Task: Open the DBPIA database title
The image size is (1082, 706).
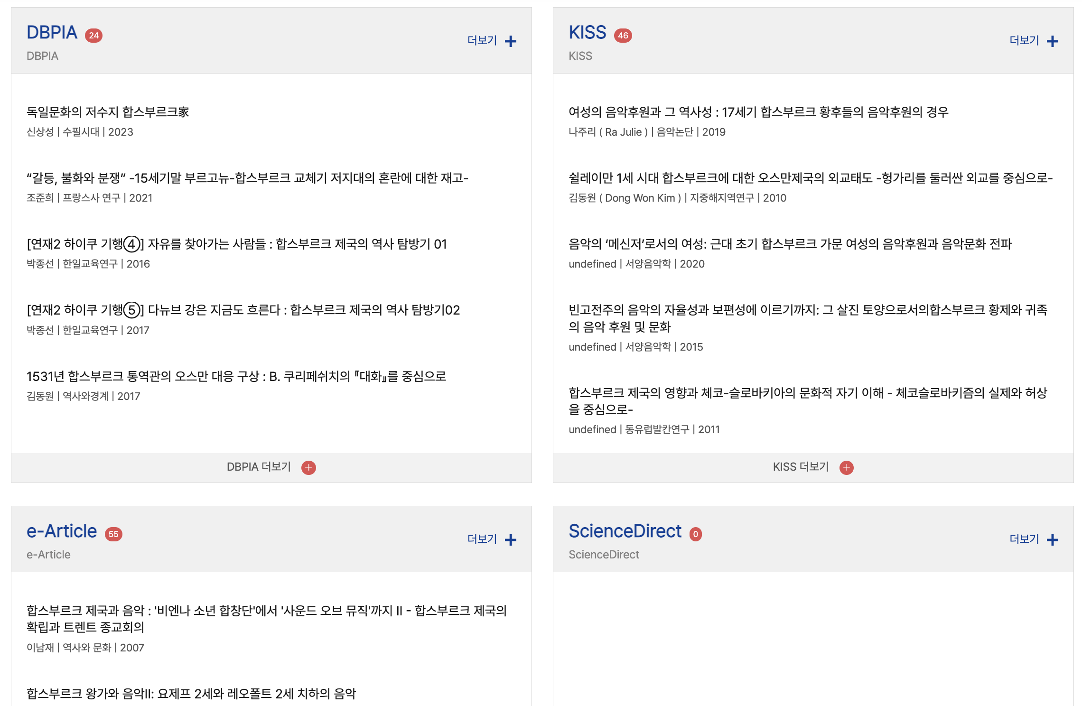Action: 52,32
